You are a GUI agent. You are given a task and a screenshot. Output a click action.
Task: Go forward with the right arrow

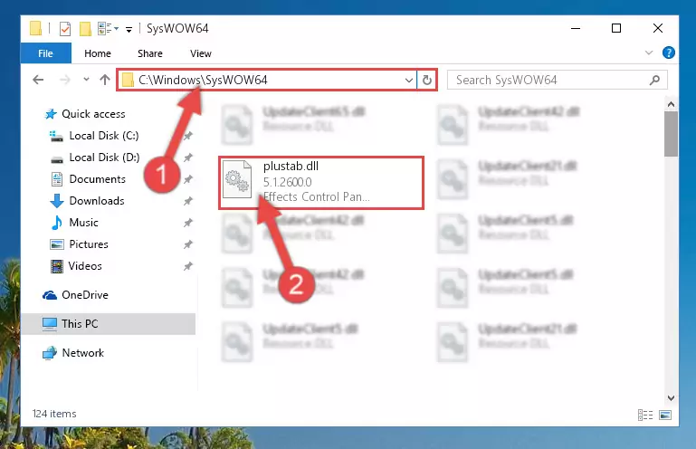(x=65, y=80)
